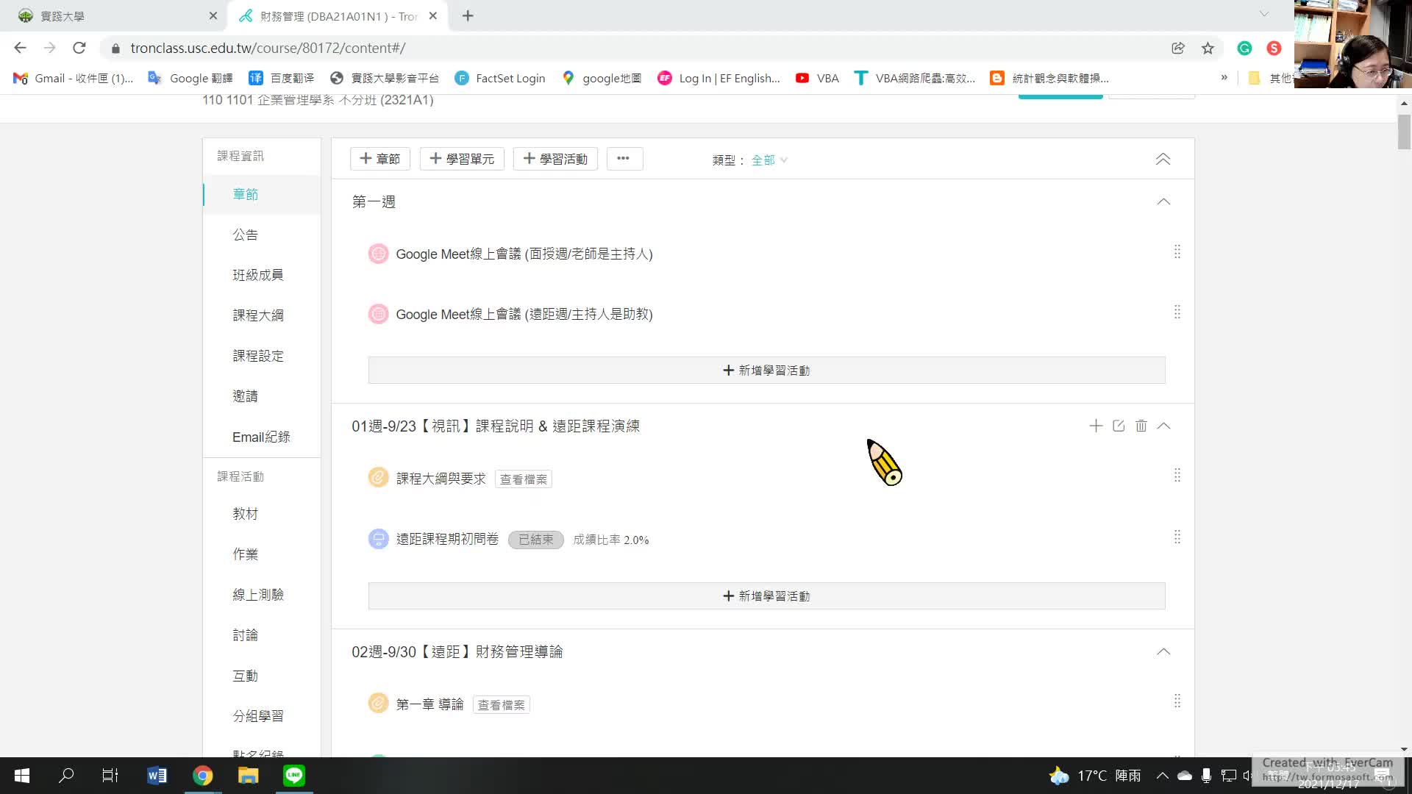Viewport: 1412px width, 794px height.
Task: Add learning activity under 第一週
Action: (766, 370)
